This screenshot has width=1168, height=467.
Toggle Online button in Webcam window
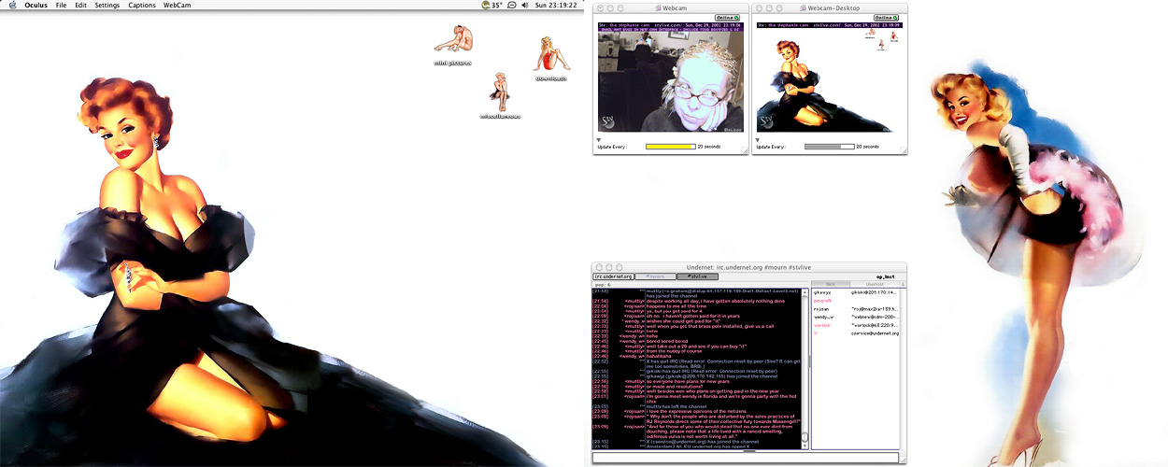[x=727, y=17]
